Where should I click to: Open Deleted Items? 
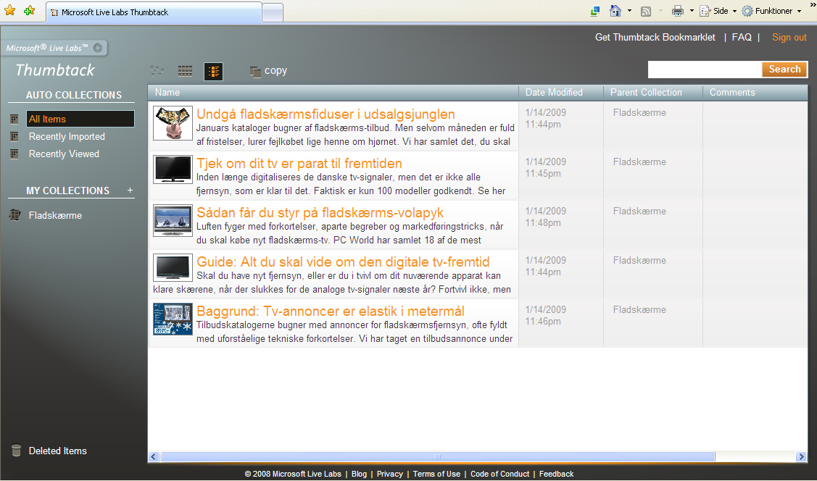point(58,451)
